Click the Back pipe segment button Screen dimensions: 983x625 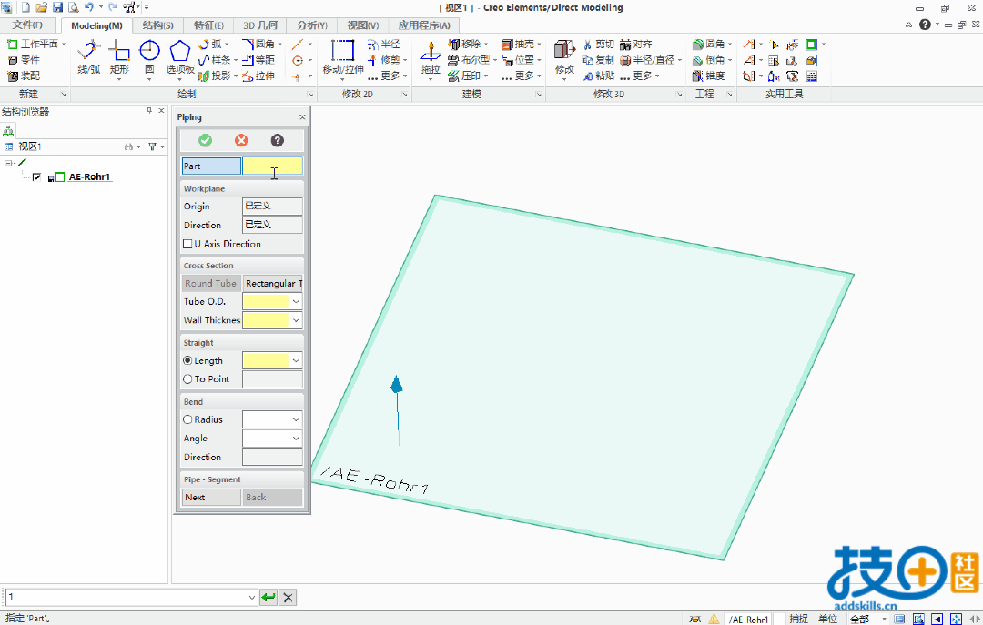coord(273,497)
